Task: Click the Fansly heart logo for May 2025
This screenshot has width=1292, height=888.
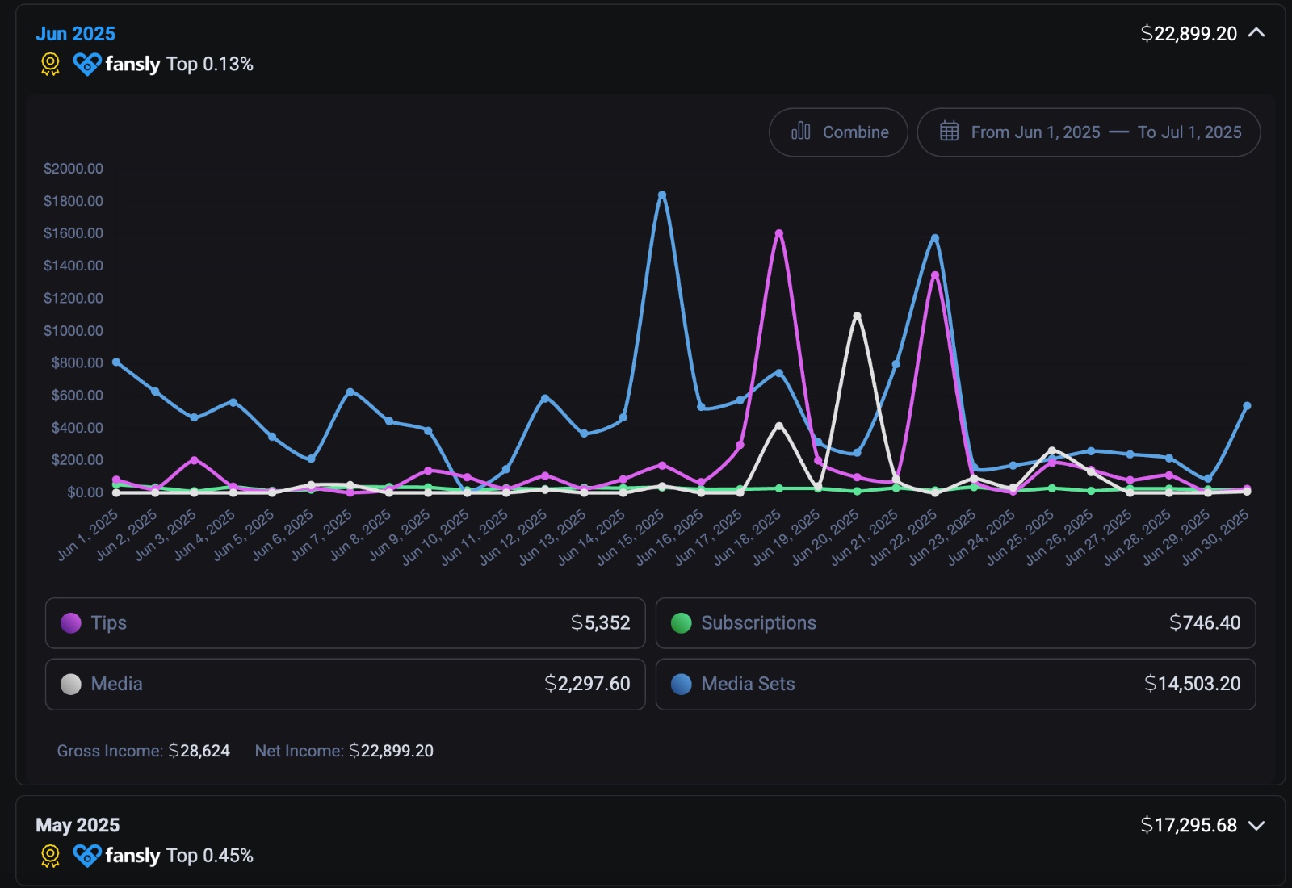Action: pos(87,855)
